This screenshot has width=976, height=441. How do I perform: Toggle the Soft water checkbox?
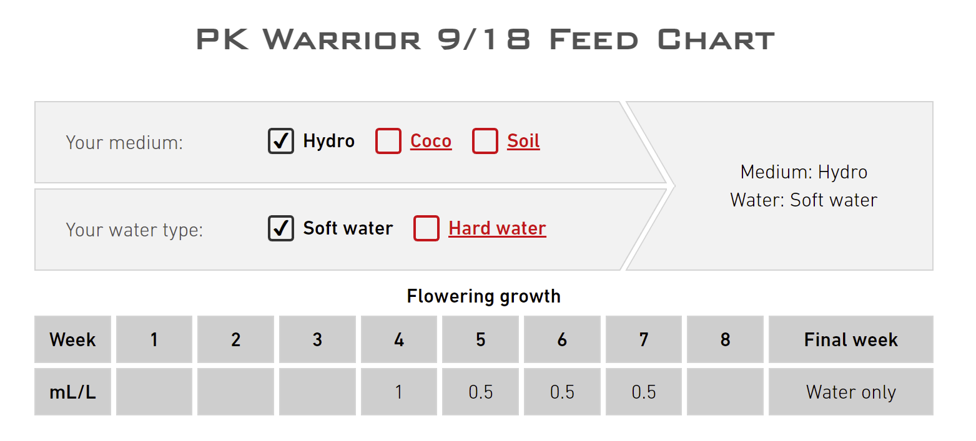pyautogui.click(x=281, y=228)
